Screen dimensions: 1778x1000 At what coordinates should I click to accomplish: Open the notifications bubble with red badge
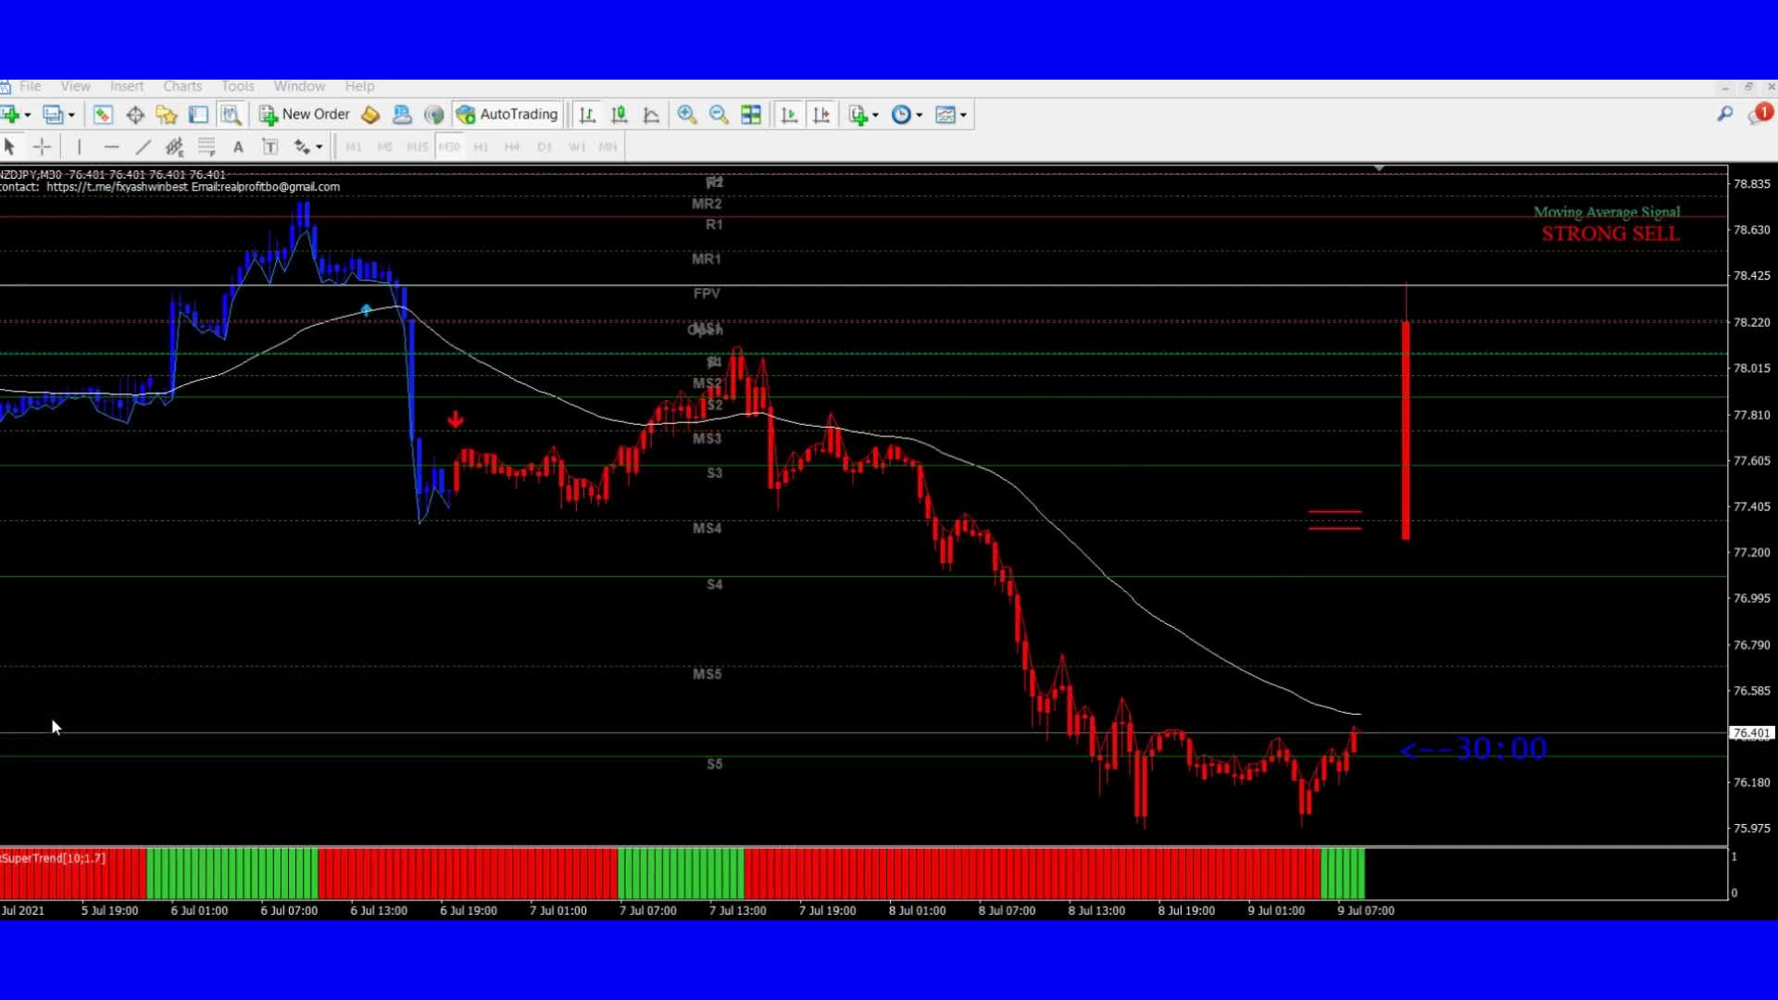point(1759,114)
